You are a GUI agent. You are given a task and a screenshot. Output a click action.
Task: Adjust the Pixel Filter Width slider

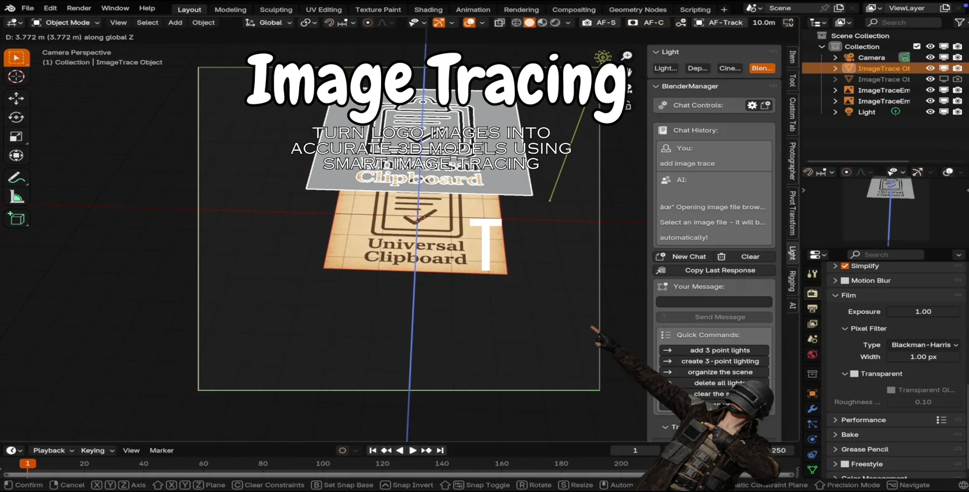click(924, 357)
